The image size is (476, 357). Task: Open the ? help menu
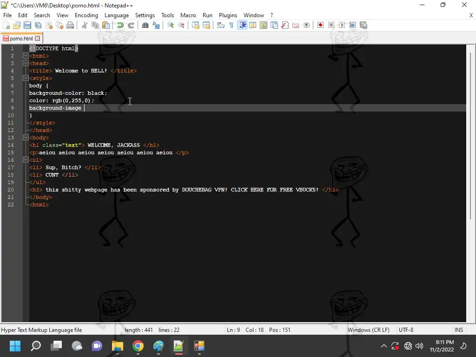[271, 15]
